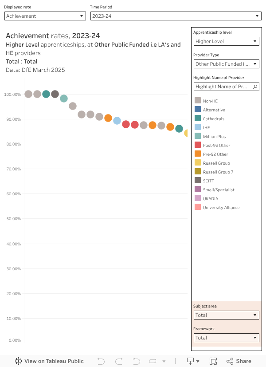The image size is (266, 367).
Task: Click the replay animation icon
Action: tap(153, 361)
